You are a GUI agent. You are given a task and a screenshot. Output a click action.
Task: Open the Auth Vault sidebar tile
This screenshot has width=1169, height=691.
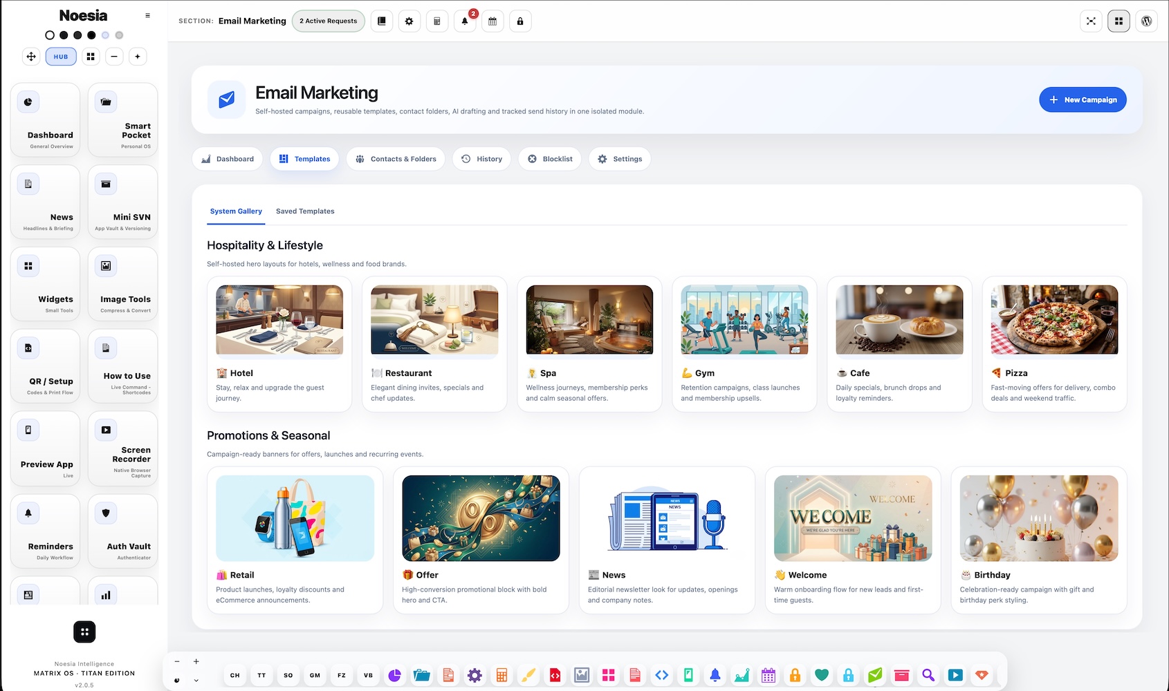pos(123,531)
